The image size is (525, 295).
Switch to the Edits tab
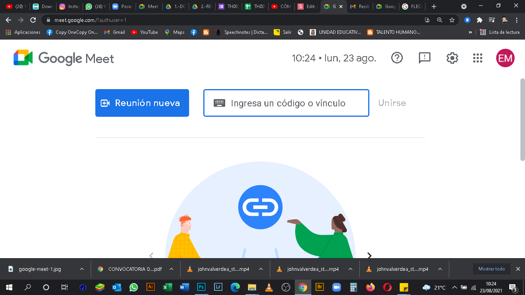(x=307, y=7)
